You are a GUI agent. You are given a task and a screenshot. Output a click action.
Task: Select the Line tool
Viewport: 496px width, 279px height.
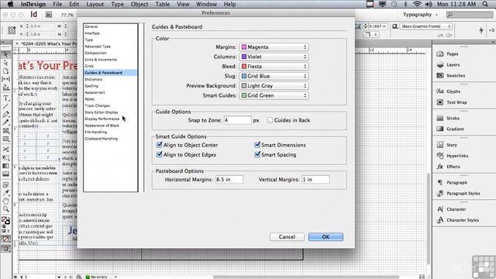coord(5,106)
